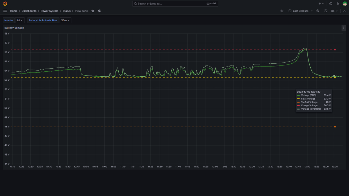Viewport: 349px width, 196px height.
Task: Open the share dashboard icon
Action: (x=99, y=11)
